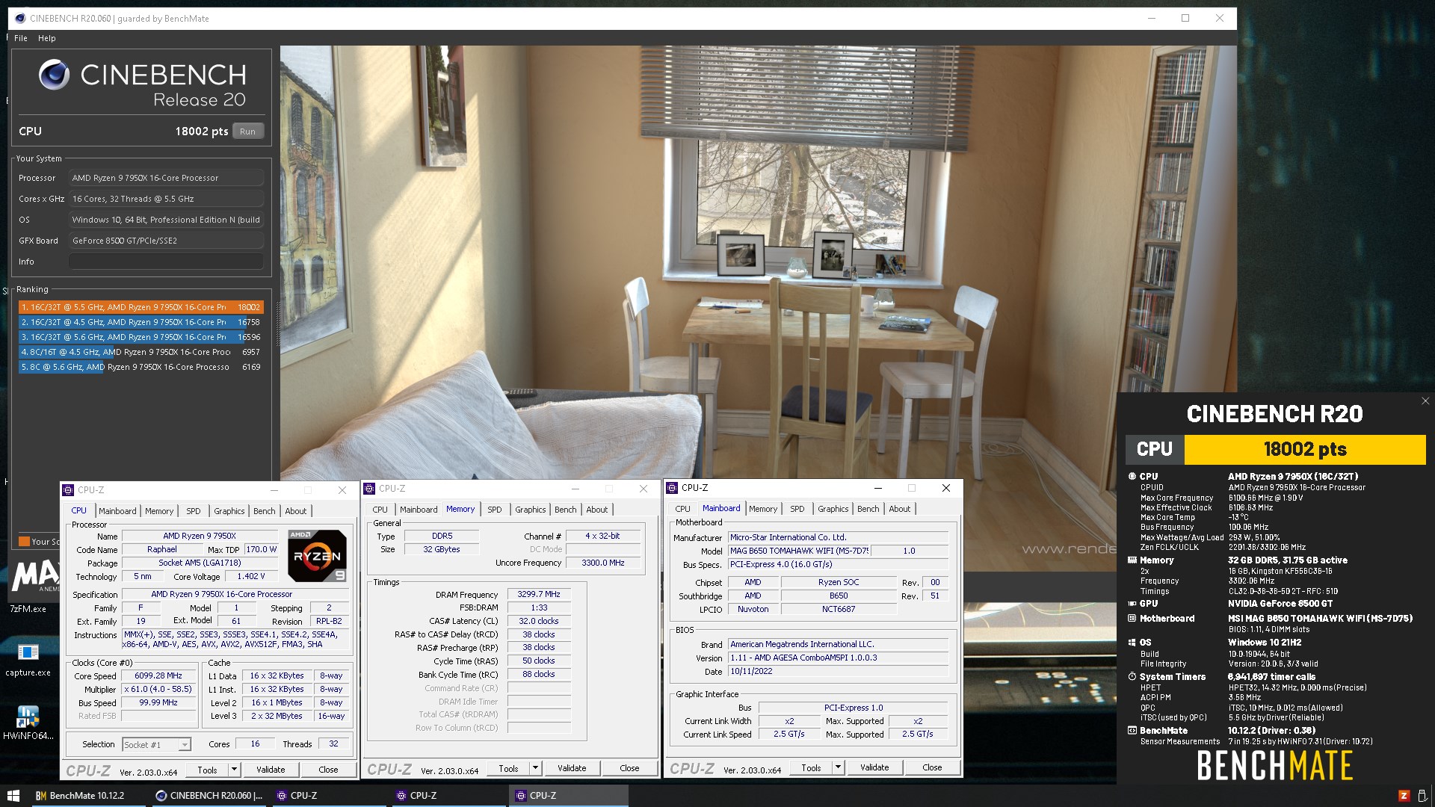Select SPD tab in CPU-Z Memory window
The width and height of the screenshot is (1435, 807).
coord(494,510)
